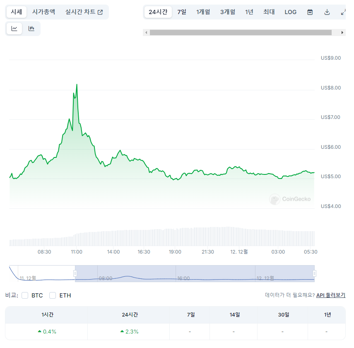Click the US$9.00 axis label

coord(331,58)
